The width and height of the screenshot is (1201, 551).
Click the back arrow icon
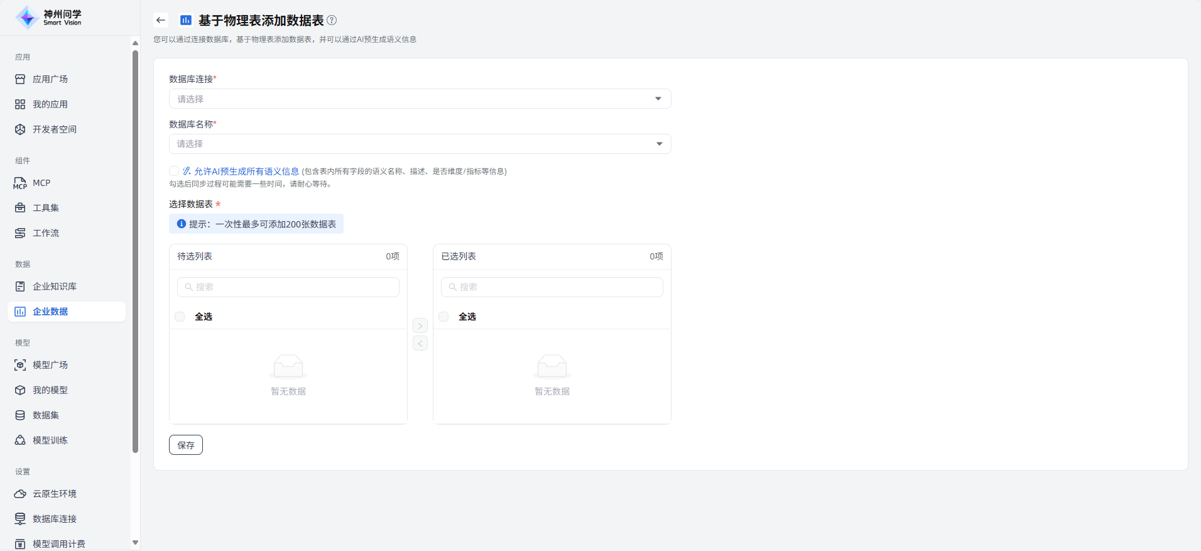161,20
